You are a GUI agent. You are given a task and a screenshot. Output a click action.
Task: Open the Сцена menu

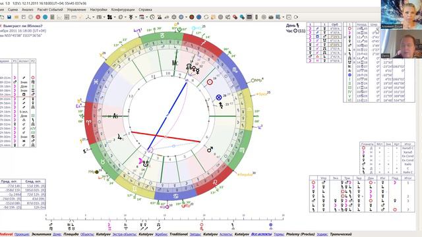click(x=13, y=9)
